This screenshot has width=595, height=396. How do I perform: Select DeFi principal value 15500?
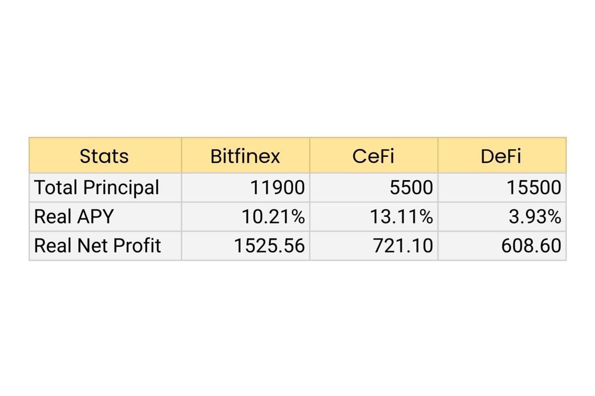(534, 188)
